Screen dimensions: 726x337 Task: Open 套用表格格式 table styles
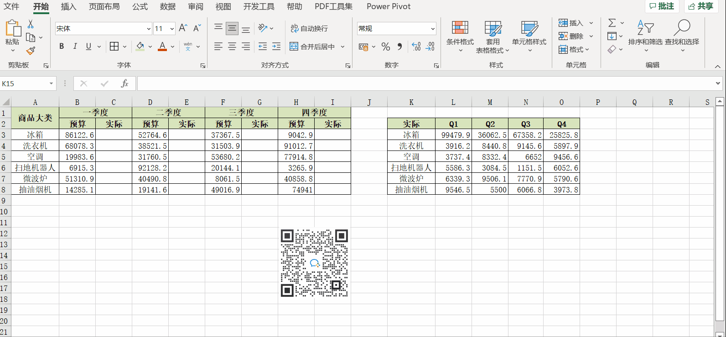(493, 36)
